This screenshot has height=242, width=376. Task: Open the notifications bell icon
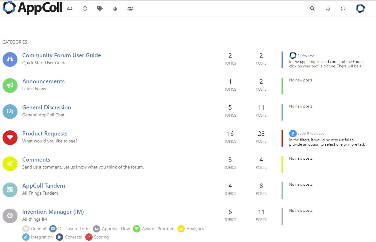point(328,9)
